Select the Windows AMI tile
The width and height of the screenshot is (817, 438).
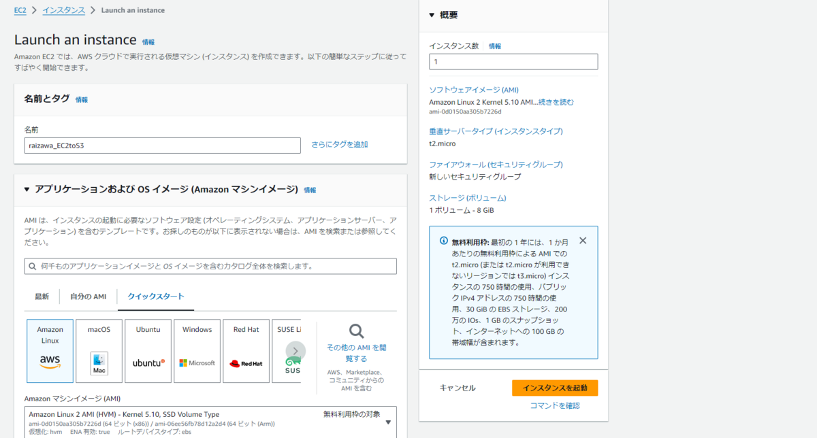[x=197, y=351]
